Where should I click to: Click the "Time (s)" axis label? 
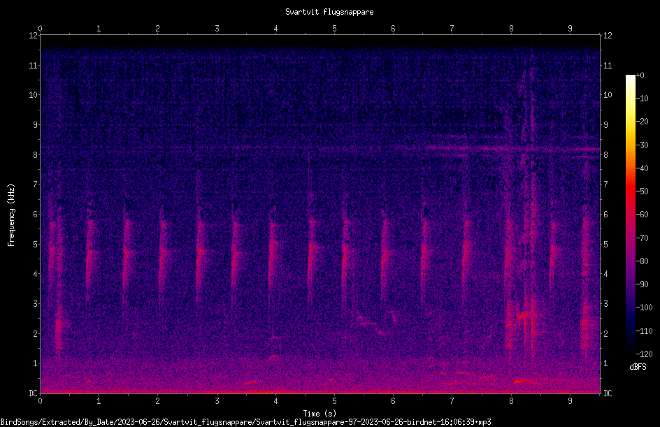pyautogui.click(x=320, y=413)
